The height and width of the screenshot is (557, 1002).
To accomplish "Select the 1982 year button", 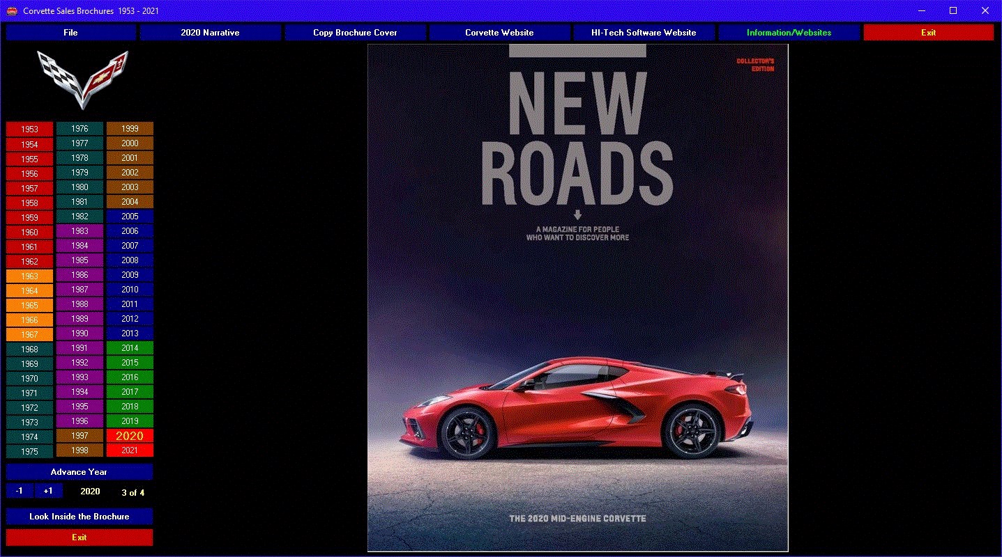I will [79, 217].
